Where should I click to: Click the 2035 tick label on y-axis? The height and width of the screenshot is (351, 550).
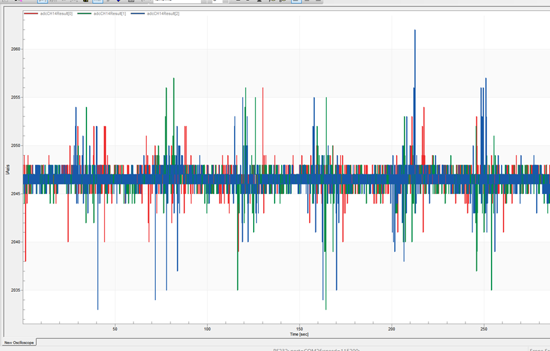tap(16, 291)
